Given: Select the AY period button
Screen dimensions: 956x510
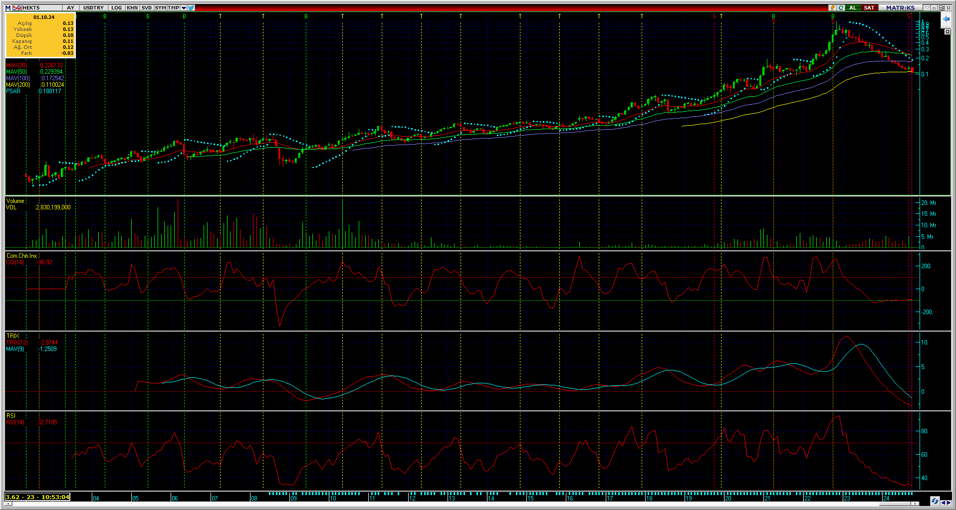Looking at the screenshot, I should point(70,8).
